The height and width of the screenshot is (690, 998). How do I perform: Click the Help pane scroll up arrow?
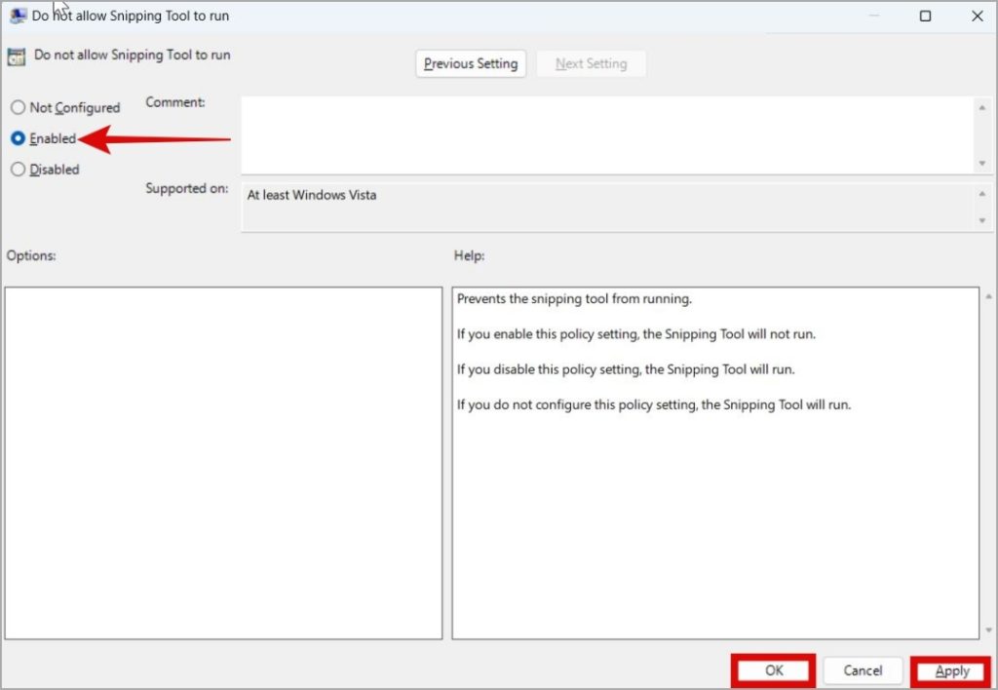[x=988, y=296]
